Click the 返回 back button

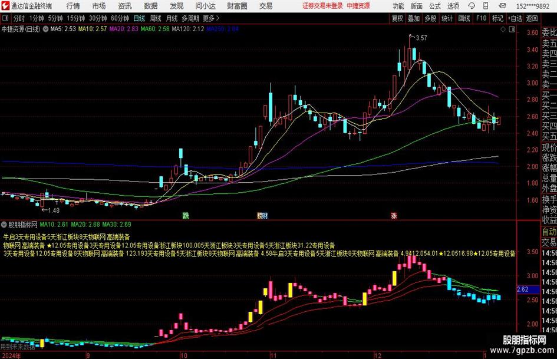pos(532,18)
